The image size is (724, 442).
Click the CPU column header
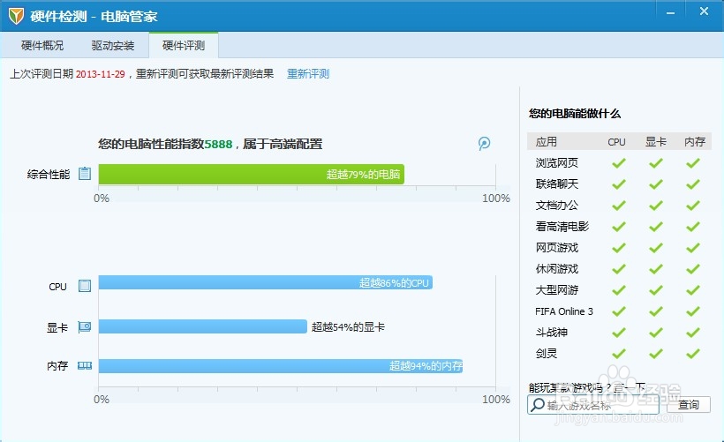pos(616,142)
